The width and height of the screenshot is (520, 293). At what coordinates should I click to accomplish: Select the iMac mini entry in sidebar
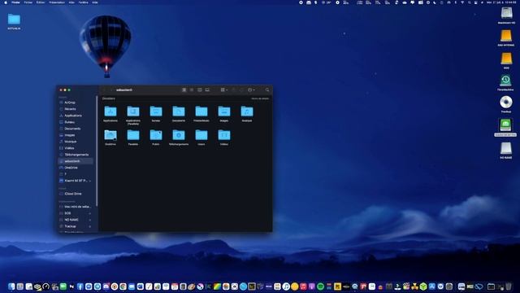pos(76,207)
